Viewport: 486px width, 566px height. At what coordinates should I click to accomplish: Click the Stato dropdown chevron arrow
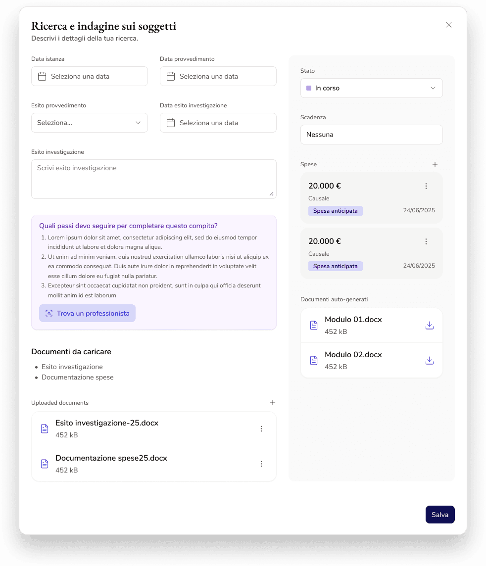[x=433, y=88]
